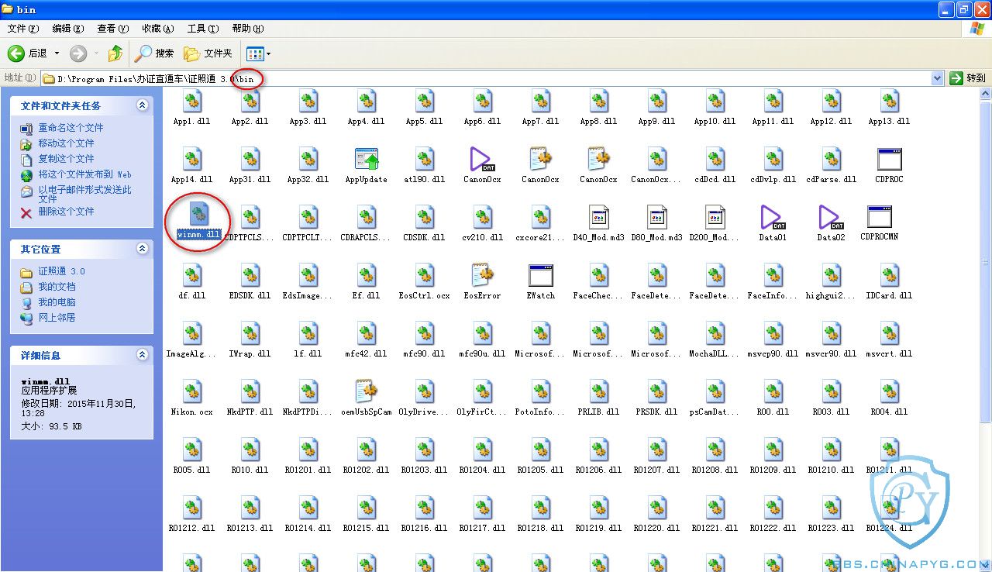Open the Search (搜索) toolbar button
Image resolution: width=992 pixels, height=572 pixels.
pos(154,53)
